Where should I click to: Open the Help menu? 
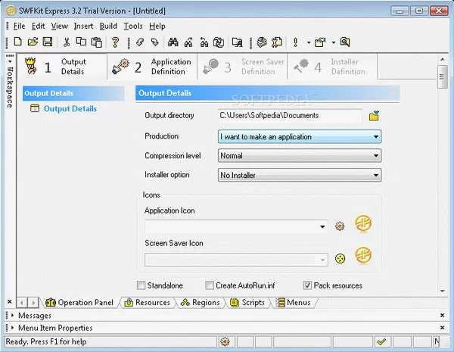pyautogui.click(x=157, y=26)
